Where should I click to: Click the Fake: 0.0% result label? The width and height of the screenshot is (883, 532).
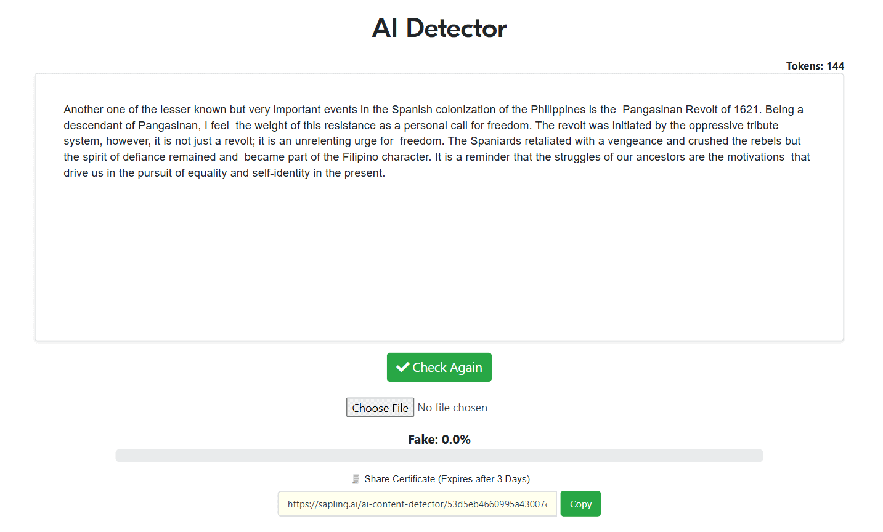point(439,440)
